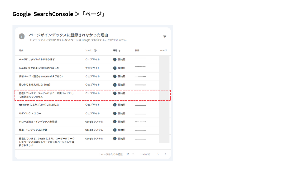Open the noindex タグによって除外されました reason
This screenshot has width=305, height=171.
pyautogui.click(x=39, y=68)
